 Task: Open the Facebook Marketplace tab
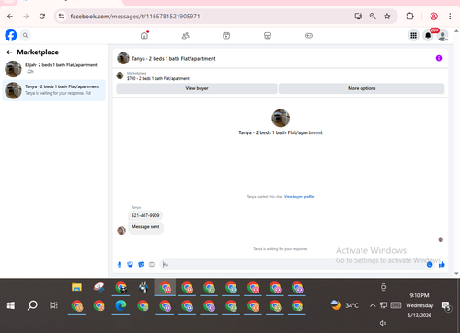click(x=268, y=36)
